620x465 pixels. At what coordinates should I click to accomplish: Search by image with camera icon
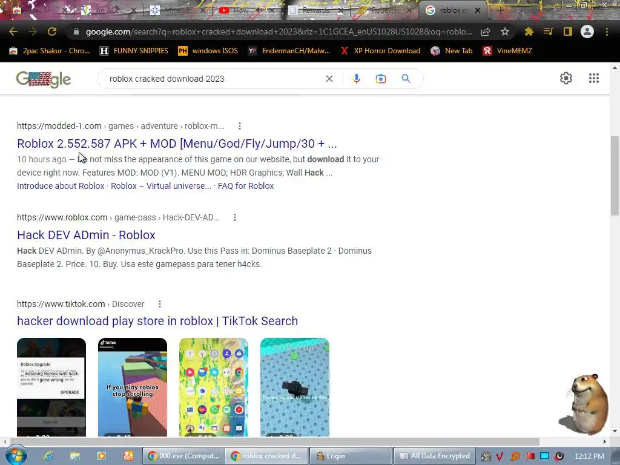coord(381,79)
